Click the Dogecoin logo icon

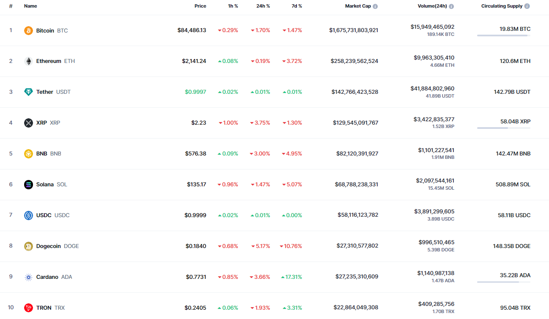[x=28, y=246]
